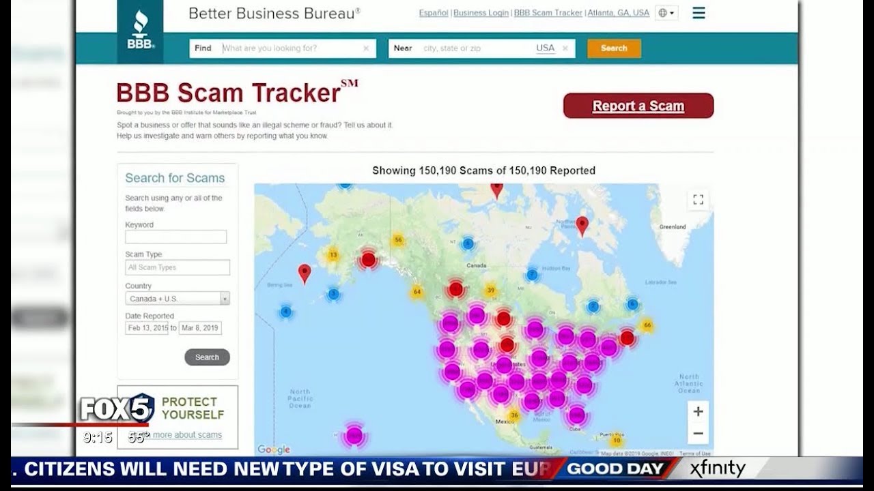Open the yellow cluster marked 66

pyautogui.click(x=647, y=325)
